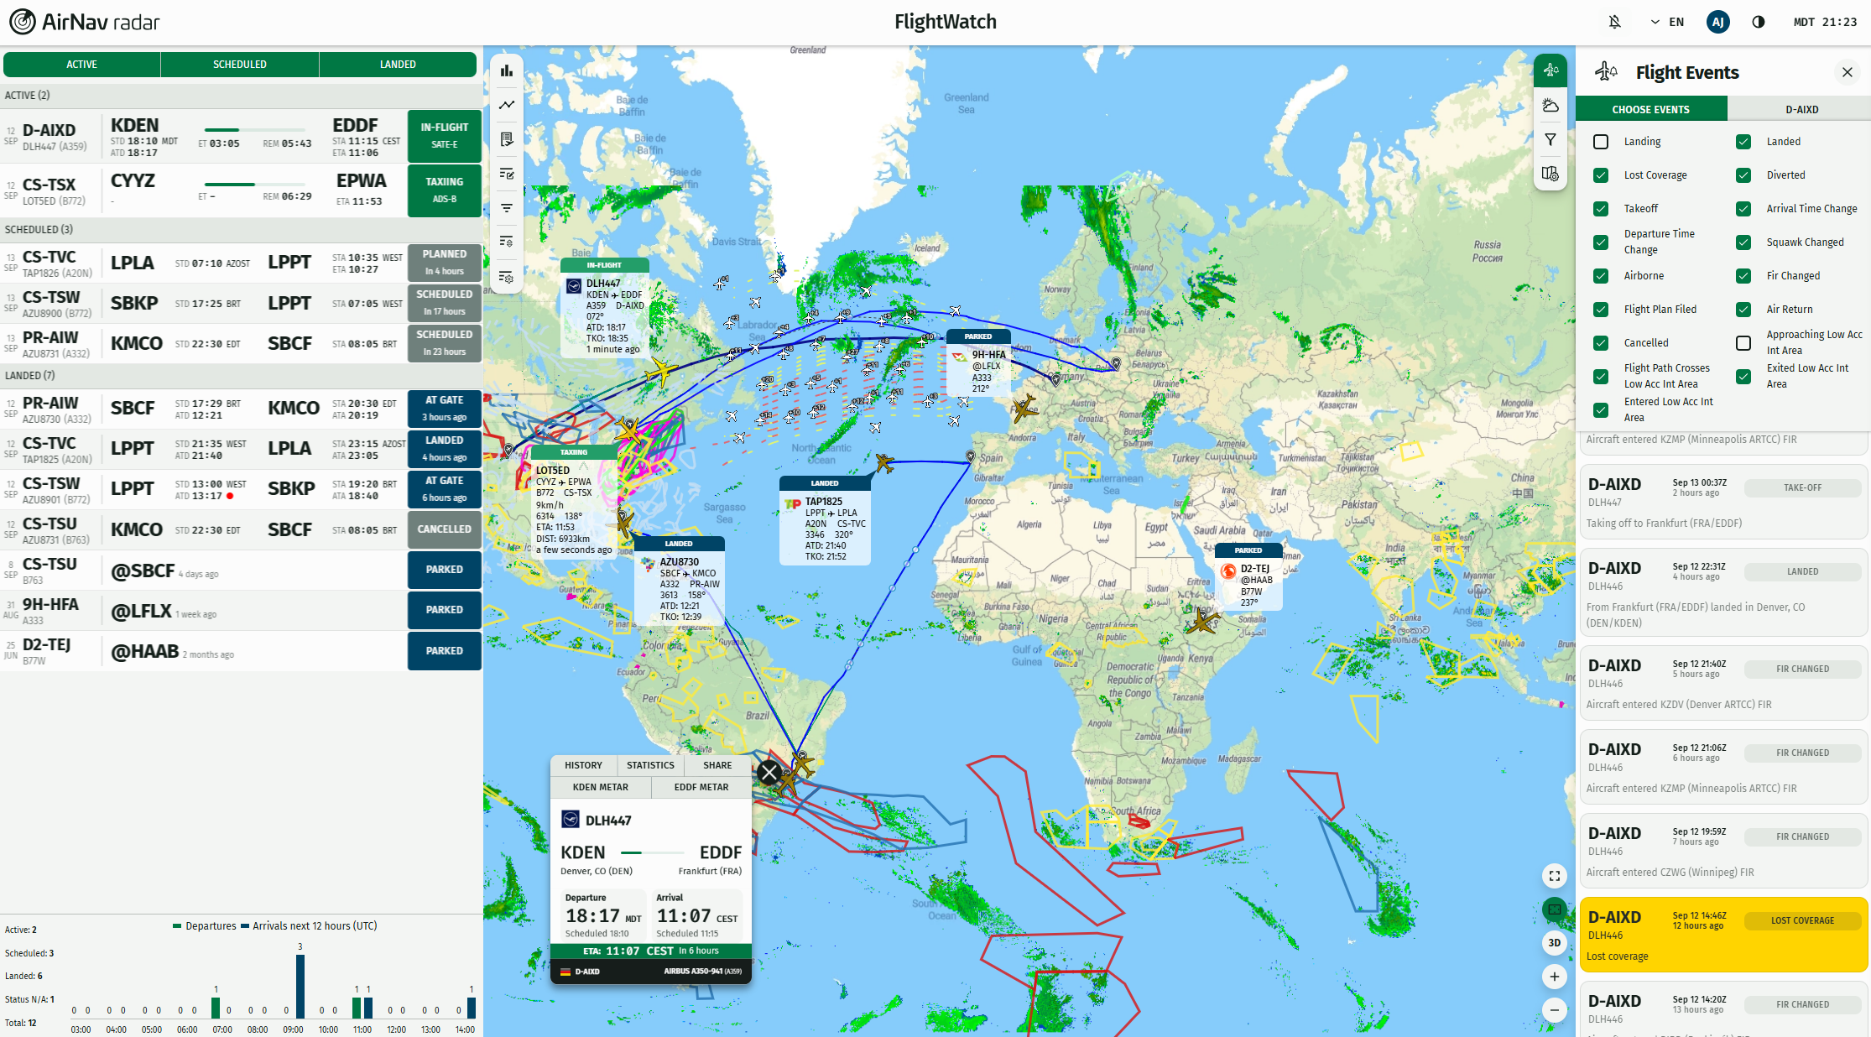Open the bar chart statistics tool

(x=507, y=71)
